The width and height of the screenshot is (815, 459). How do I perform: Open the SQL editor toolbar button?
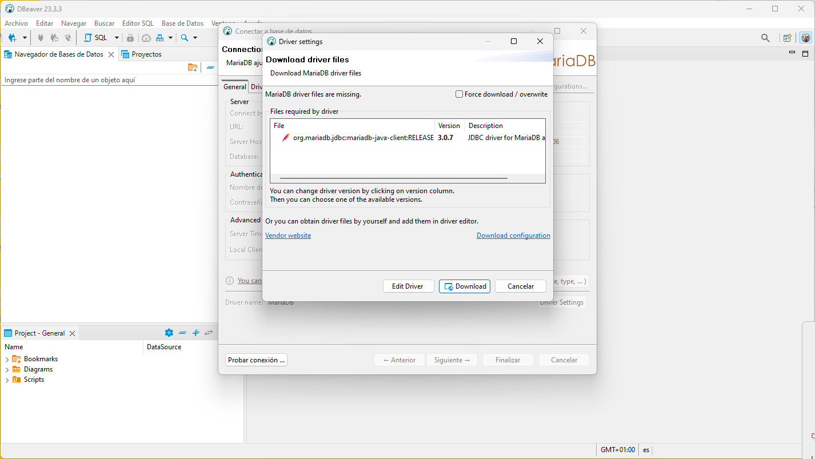95,38
